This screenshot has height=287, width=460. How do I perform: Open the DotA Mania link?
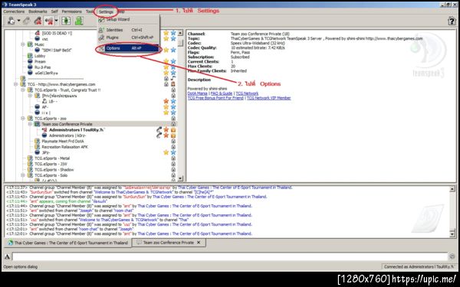(198, 93)
